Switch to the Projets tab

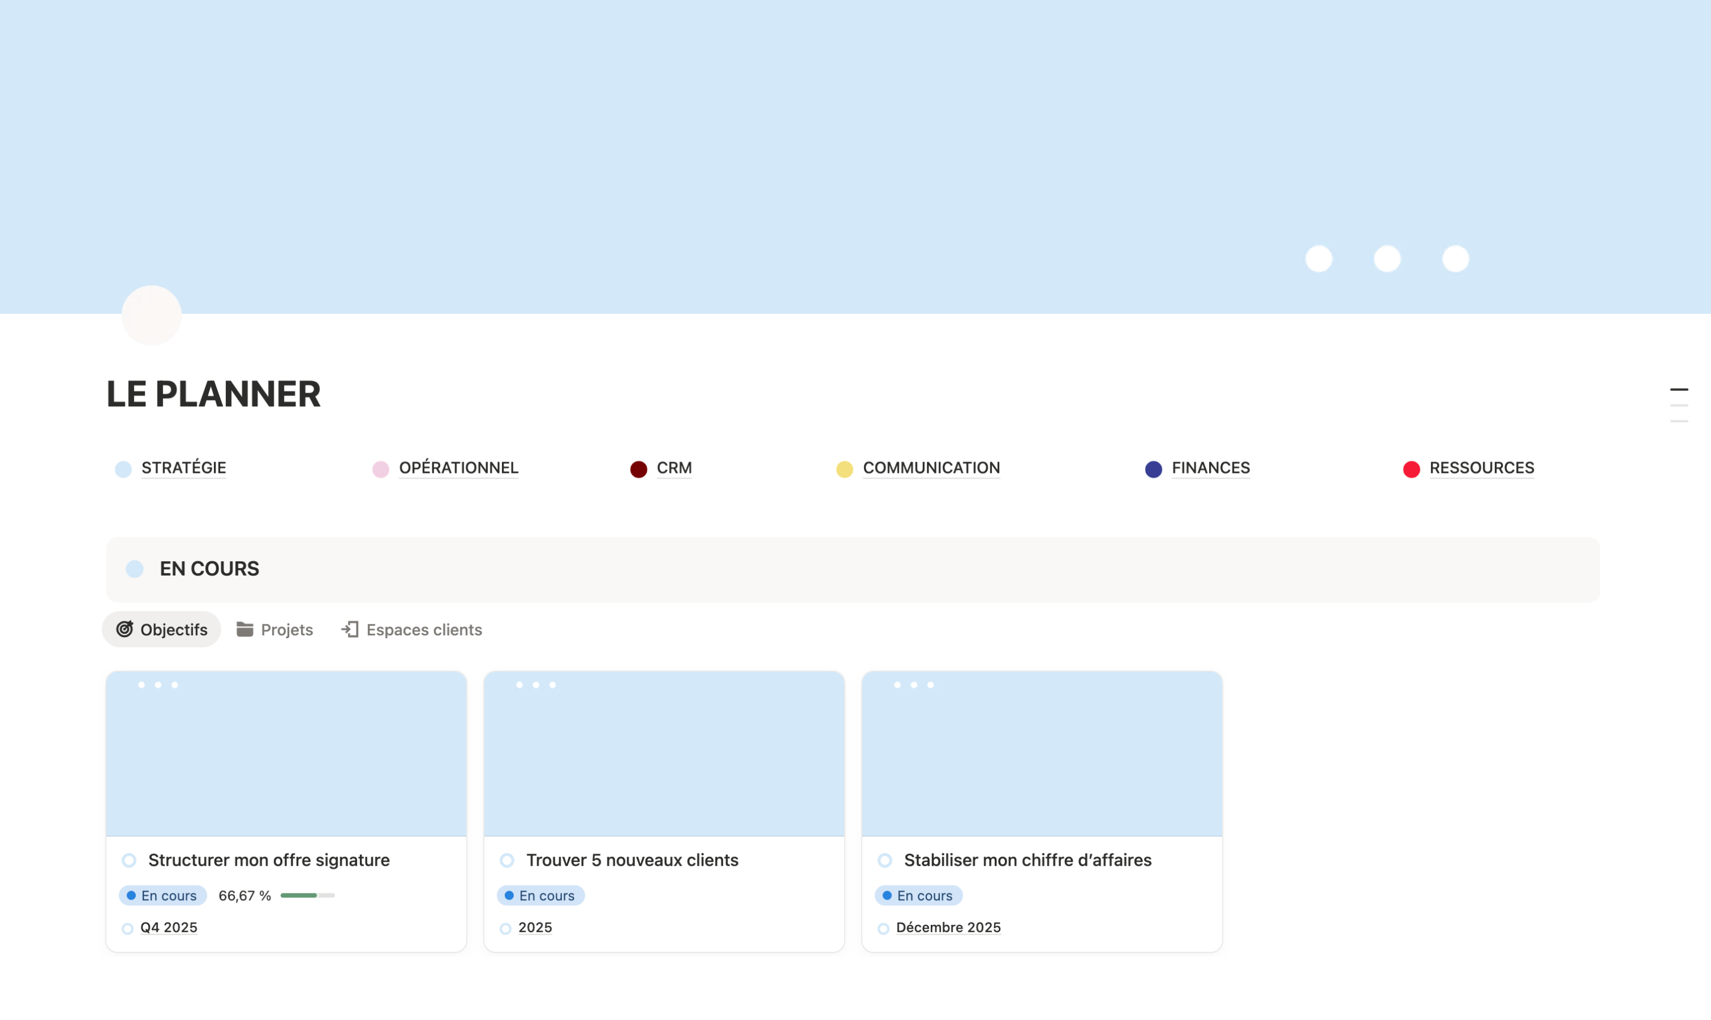tap(286, 629)
